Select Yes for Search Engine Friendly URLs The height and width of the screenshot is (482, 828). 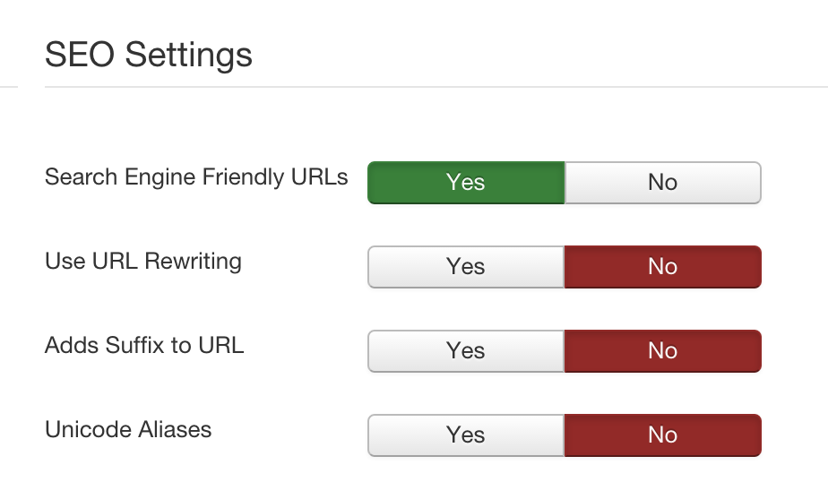(466, 183)
